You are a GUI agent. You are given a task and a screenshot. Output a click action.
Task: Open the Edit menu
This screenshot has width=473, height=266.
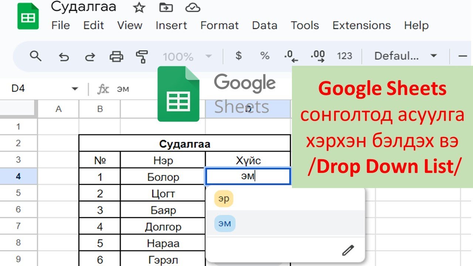93,25
